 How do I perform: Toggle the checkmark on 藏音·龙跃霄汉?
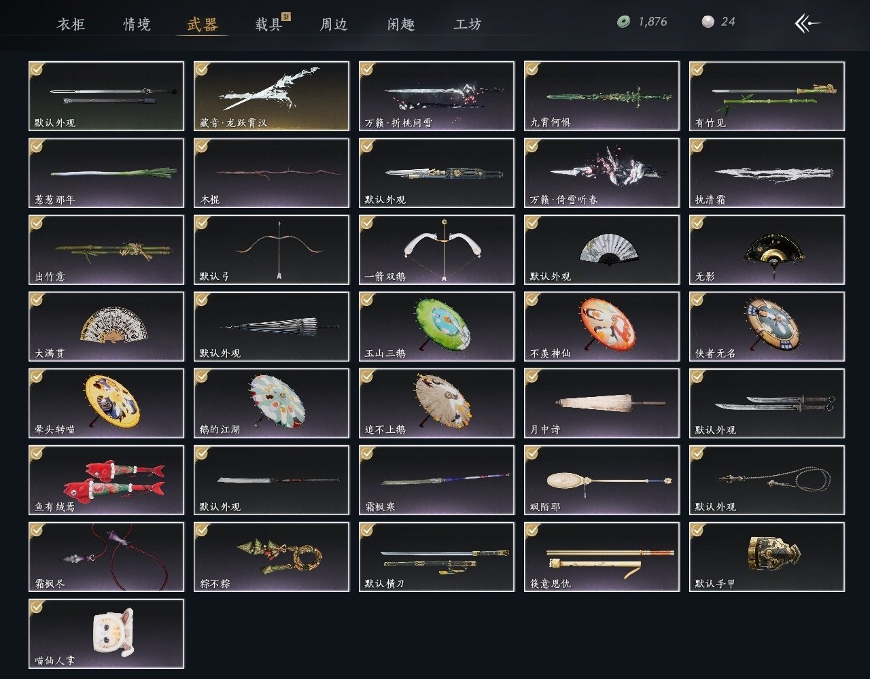click(x=202, y=69)
